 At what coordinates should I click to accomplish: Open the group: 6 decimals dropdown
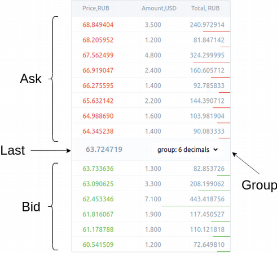coord(187,150)
